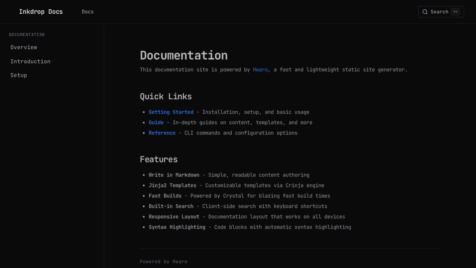Screen dimensions: 476x268
Task: Click the Reference link
Action: coord(162,133)
